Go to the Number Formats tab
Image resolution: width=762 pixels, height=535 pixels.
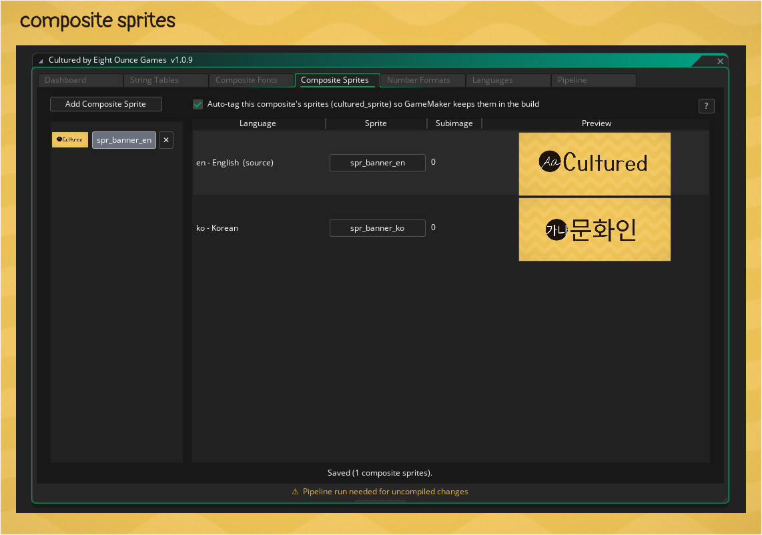(x=422, y=80)
